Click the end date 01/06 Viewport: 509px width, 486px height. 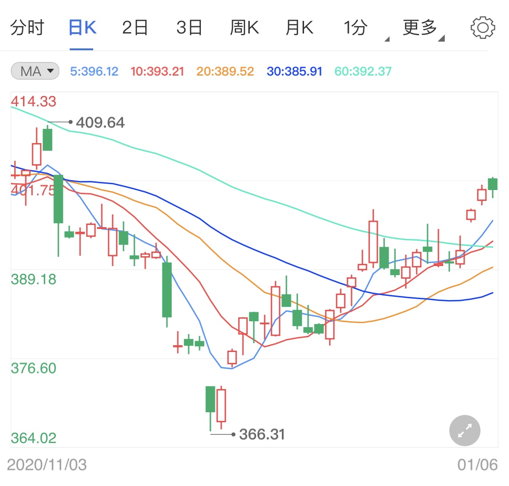[477, 465]
